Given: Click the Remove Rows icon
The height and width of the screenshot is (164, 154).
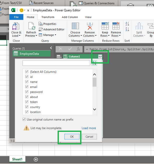Looking at the screenshot, I should (x=116, y=26).
